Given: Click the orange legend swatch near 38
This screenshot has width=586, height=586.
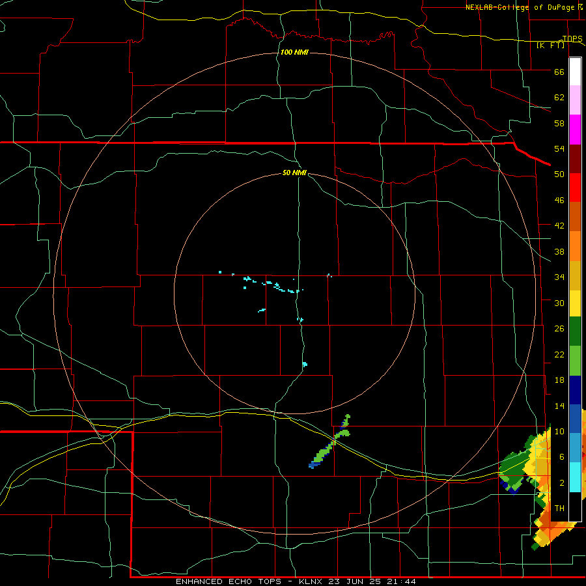Looking at the screenshot, I should (x=575, y=246).
